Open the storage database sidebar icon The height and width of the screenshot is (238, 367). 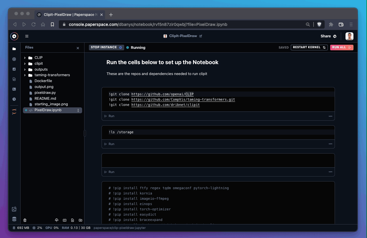14,219
